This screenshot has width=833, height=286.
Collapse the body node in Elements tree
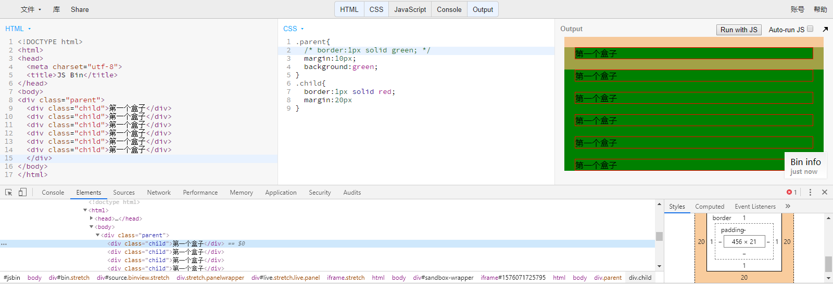pos(92,227)
